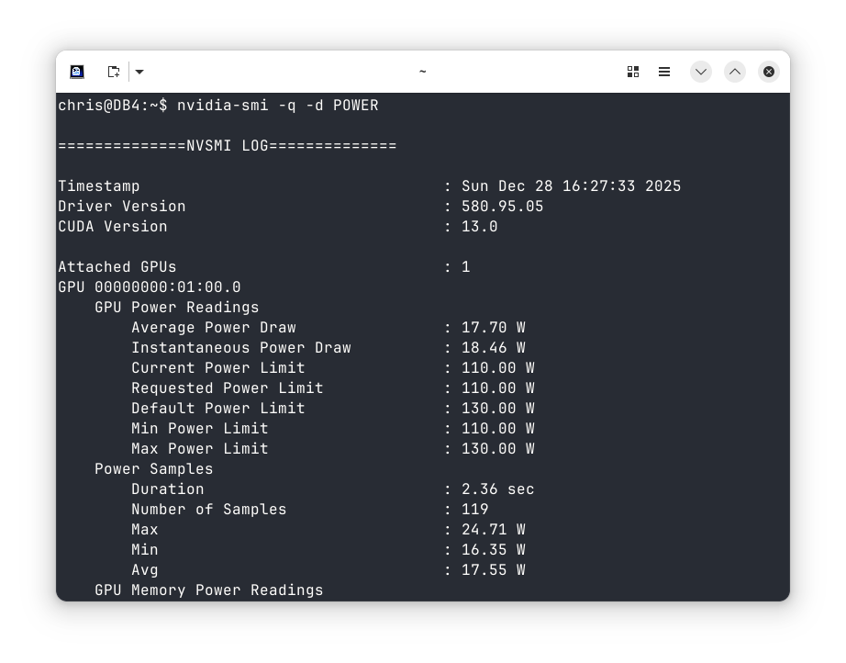The width and height of the screenshot is (846, 663).
Task: Open the tab overview grid
Action: click(x=633, y=72)
